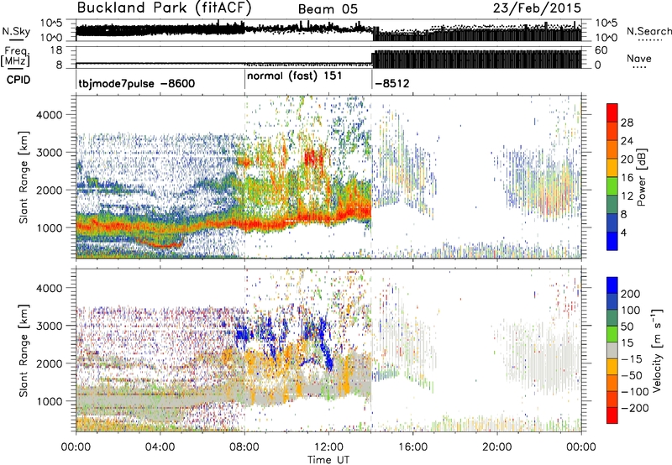This screenshot has width=672, height=465.
Task: Click the "-8512" CPID entry
Action: coord(392,83)
